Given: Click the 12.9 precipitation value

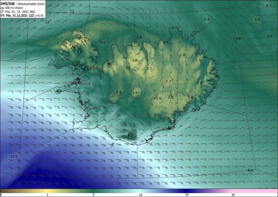Looking at the screenshot, I should (14, 156).
